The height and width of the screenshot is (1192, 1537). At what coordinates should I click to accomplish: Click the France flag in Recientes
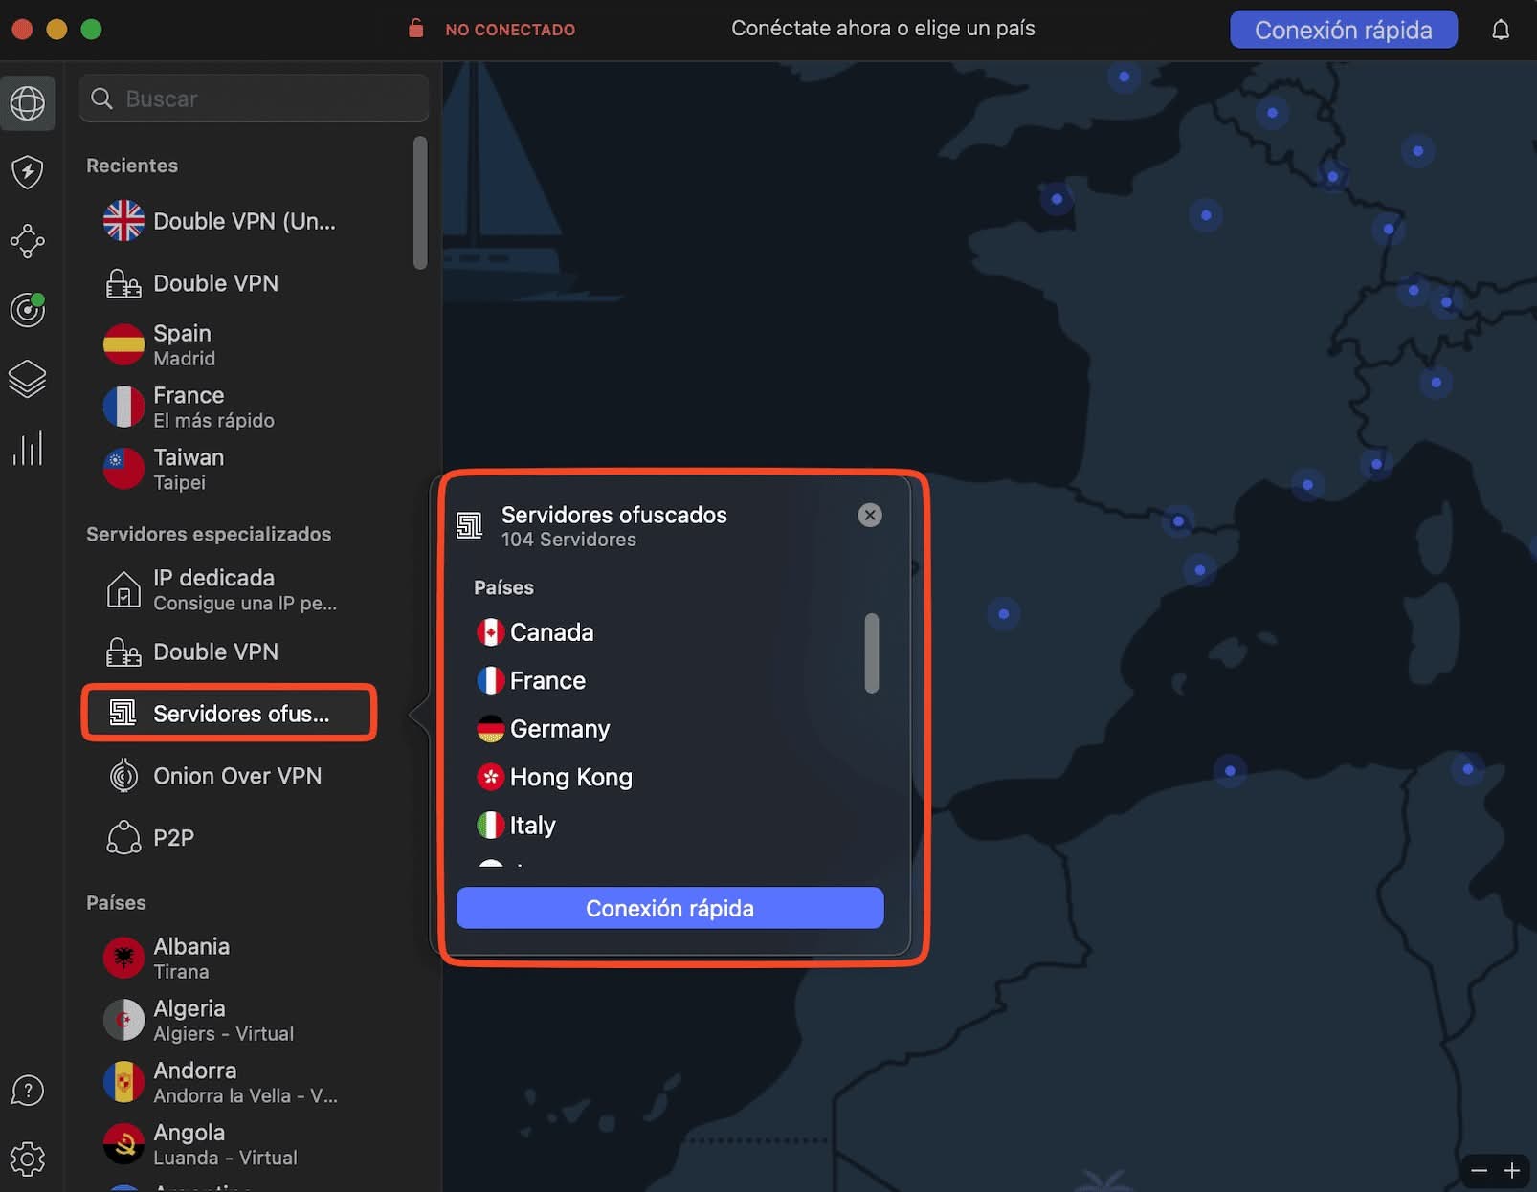coord(124,407)
